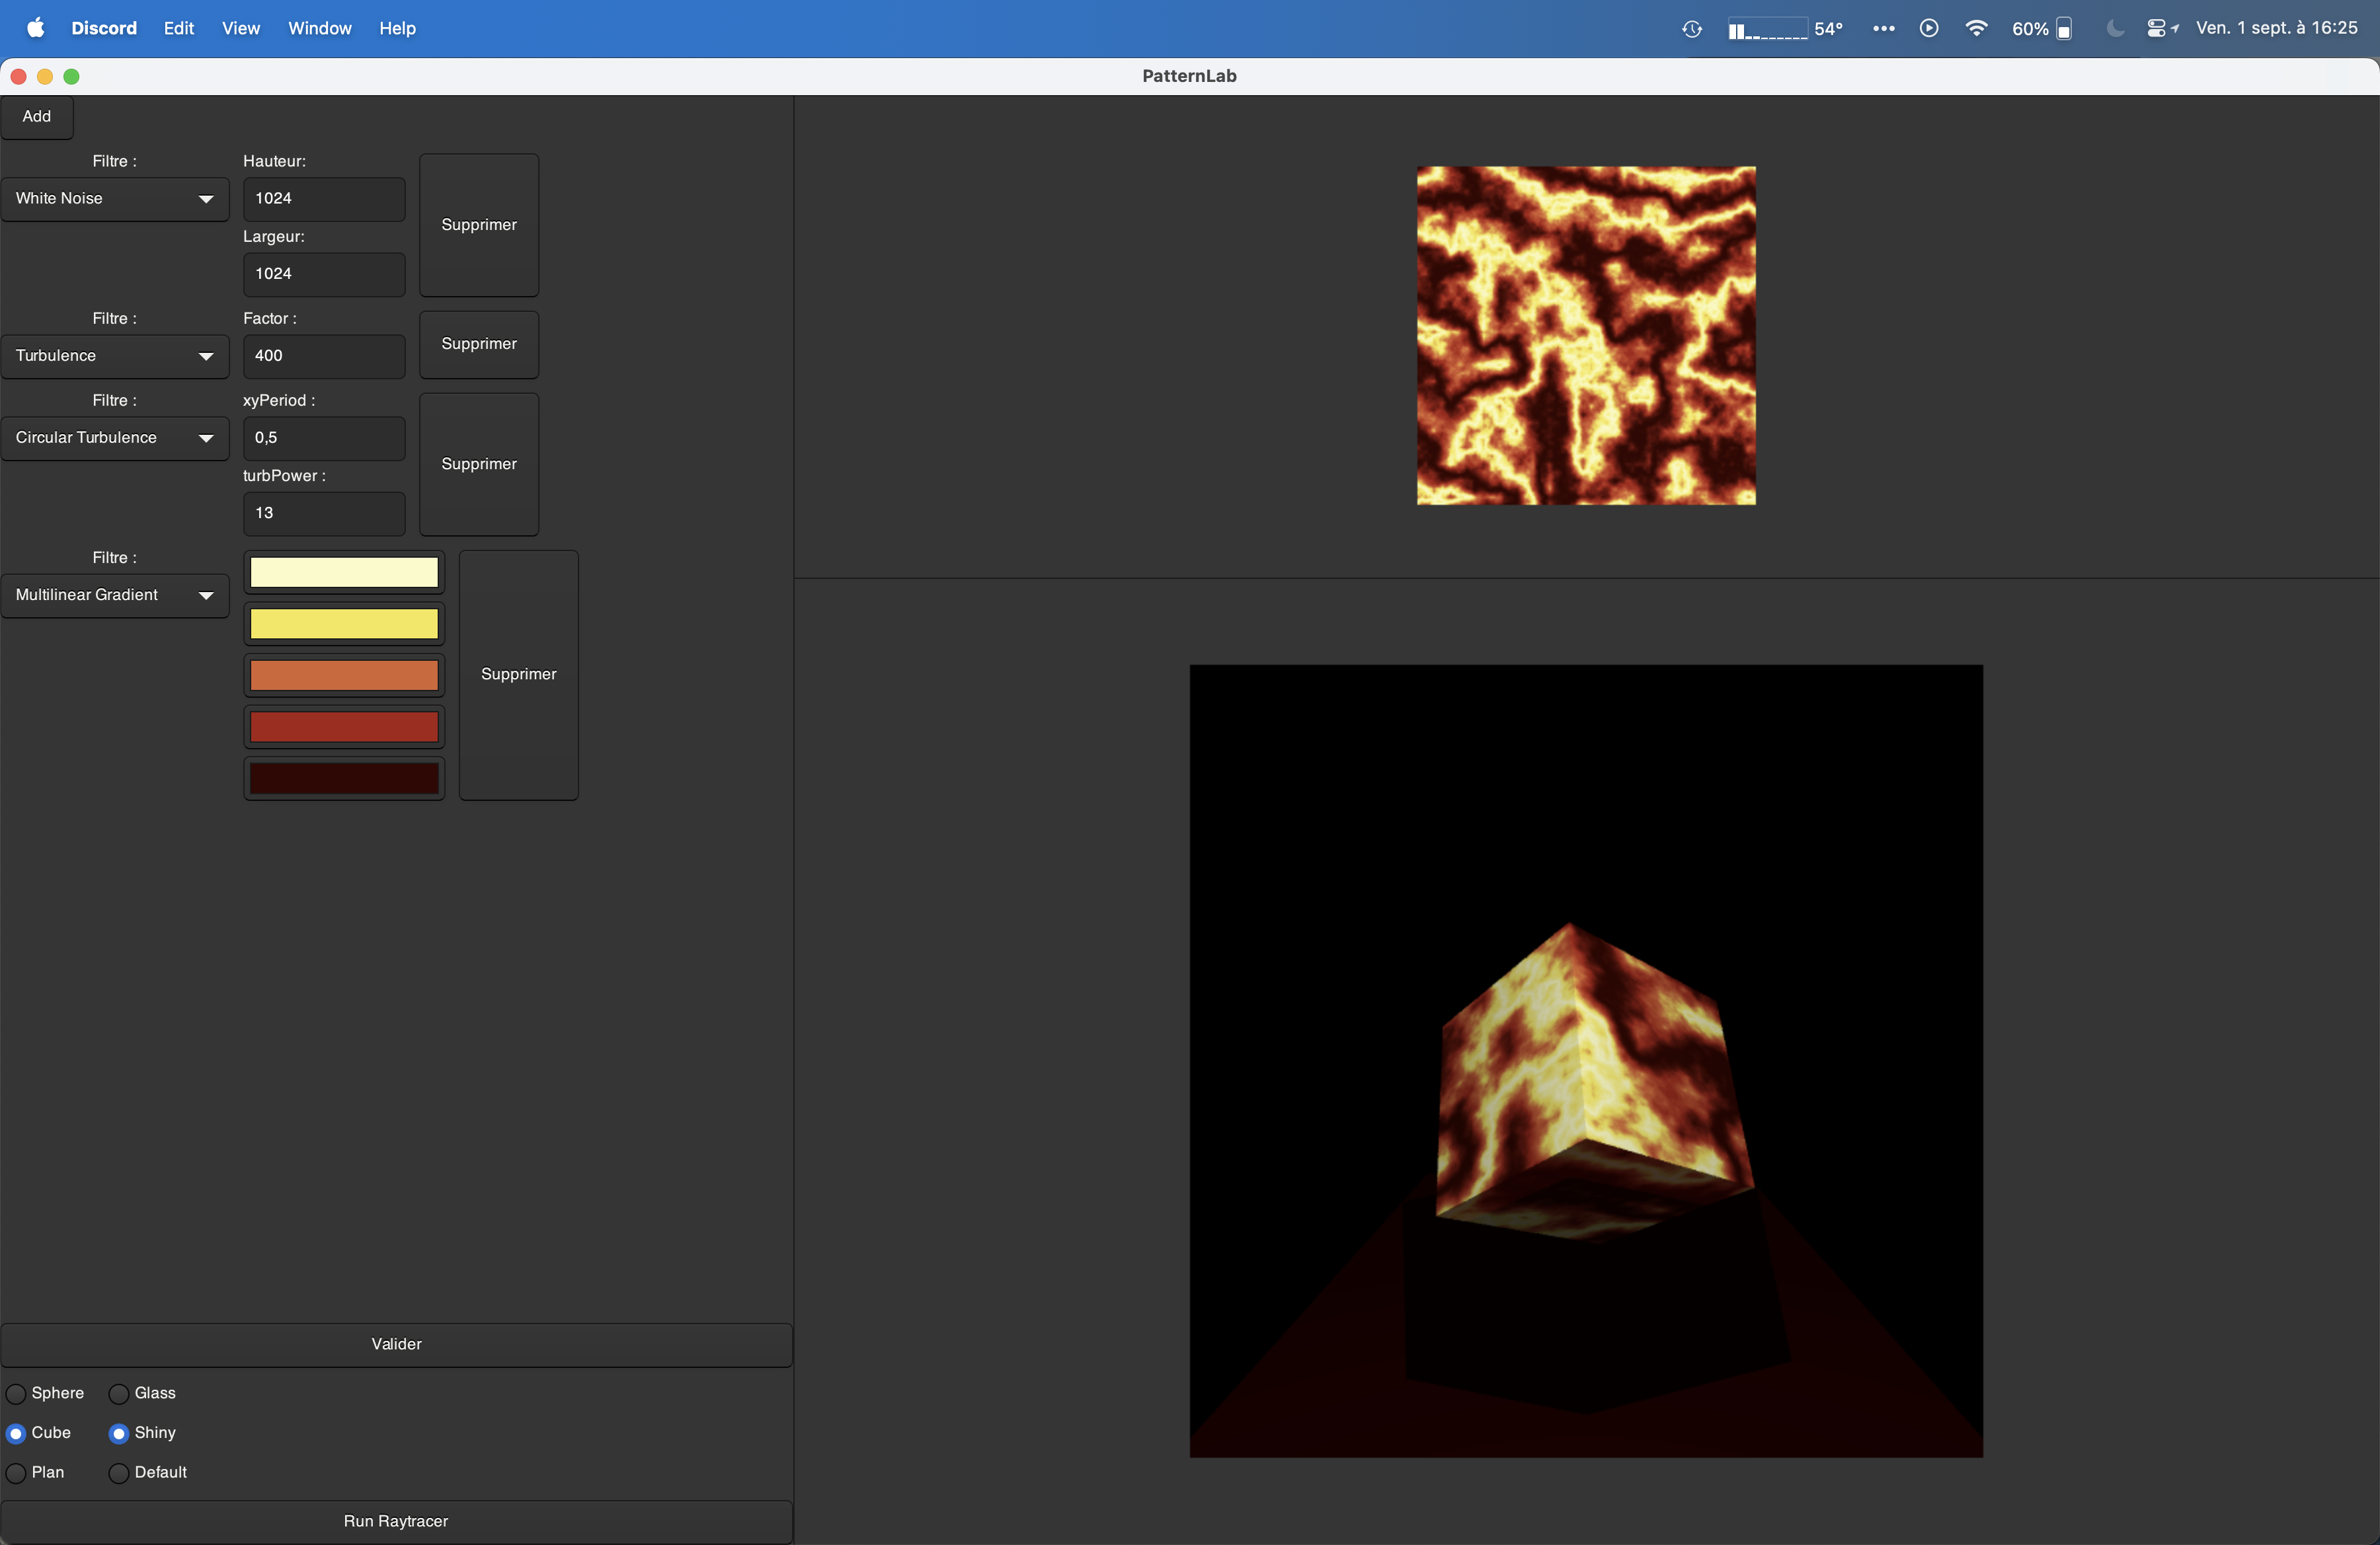2380x1545 pixels.
Task: Click the Do Not Disturb moon icon
Action: pyautogui.click(x=2114, y=28)
